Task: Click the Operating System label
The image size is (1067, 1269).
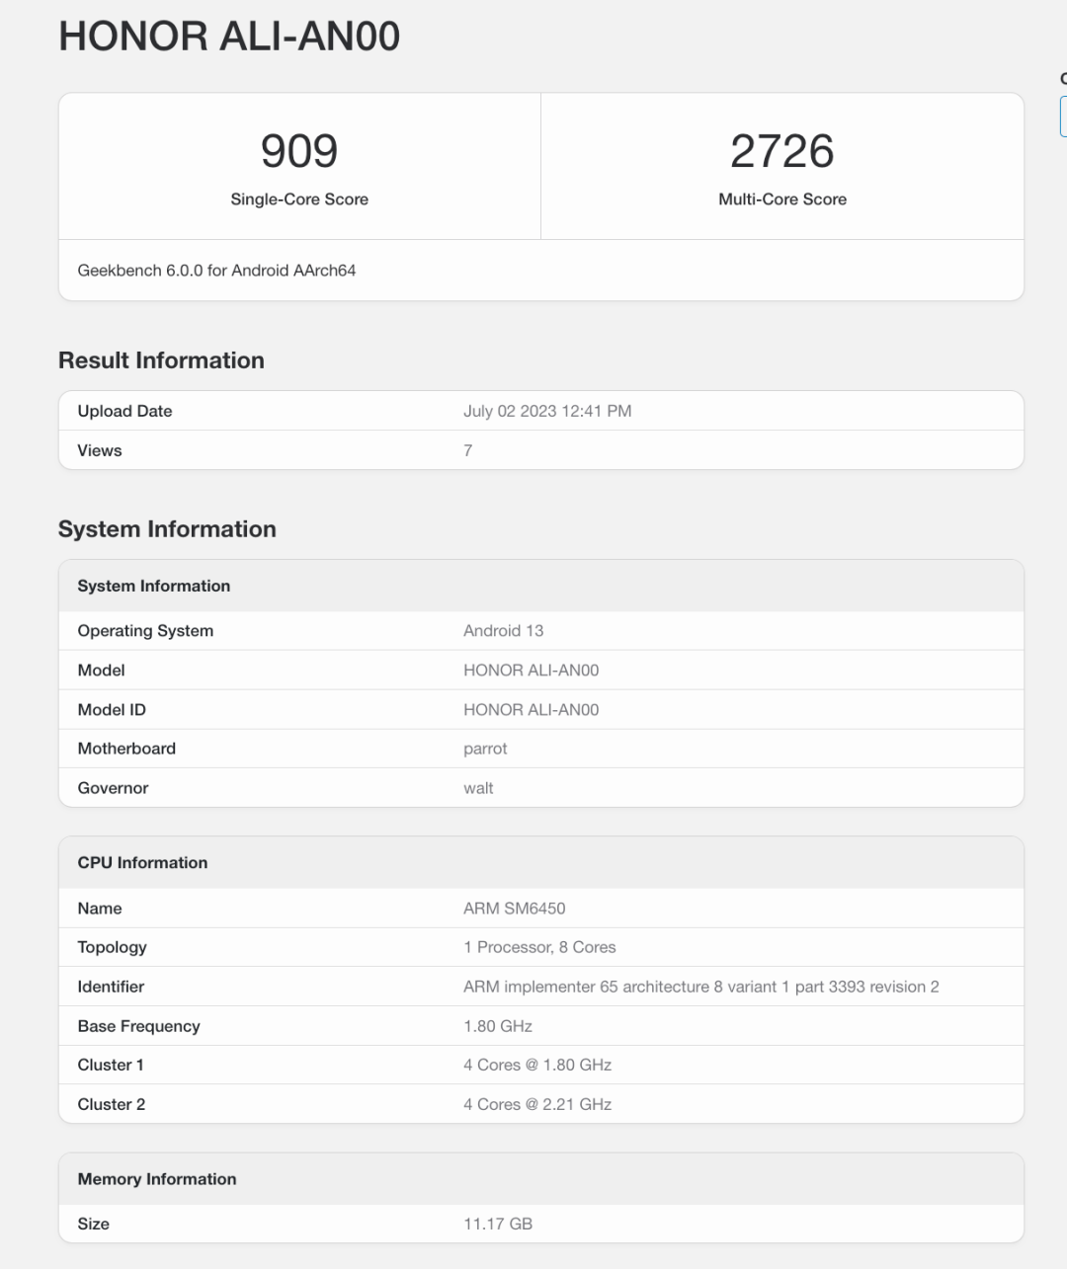Action: coord(145,631)
